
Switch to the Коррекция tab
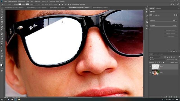click(x=158, y=8)
